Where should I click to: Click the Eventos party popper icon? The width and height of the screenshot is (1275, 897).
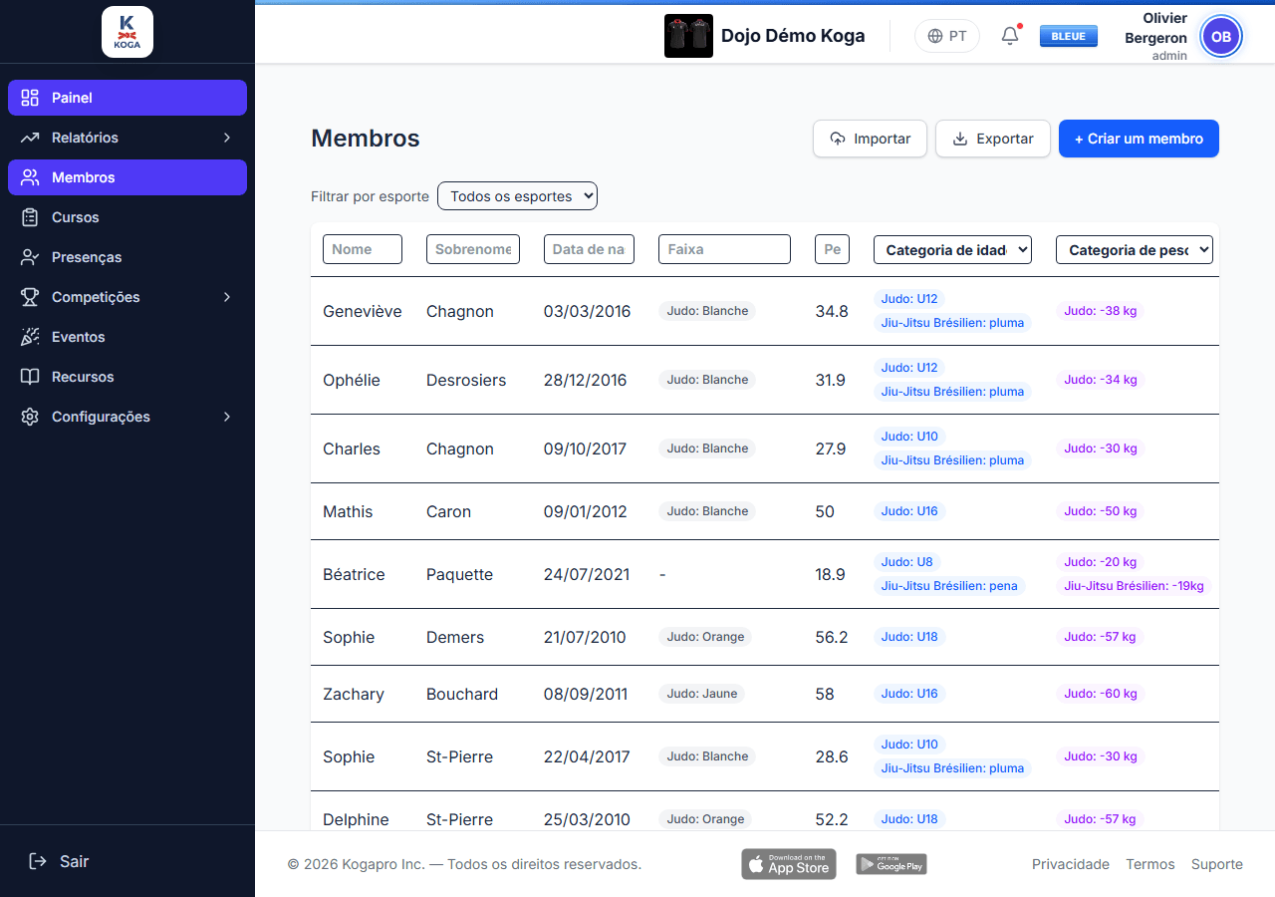tap(30, 337)
